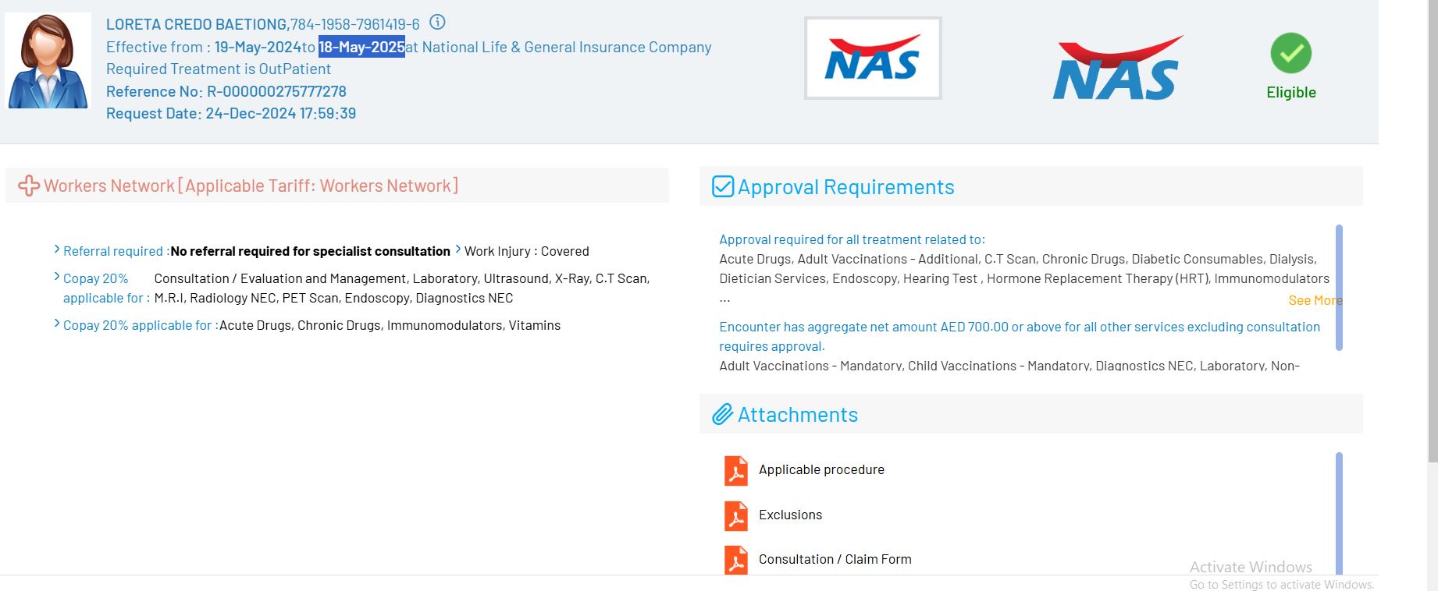This screenshot has height=591, width=1438.
Task: Click the Workers Network tariff heading
Action: (251, 186)
